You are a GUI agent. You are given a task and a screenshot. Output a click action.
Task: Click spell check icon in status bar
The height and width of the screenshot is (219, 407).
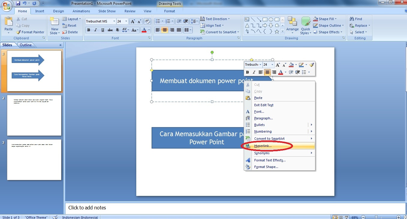(55, 217)
